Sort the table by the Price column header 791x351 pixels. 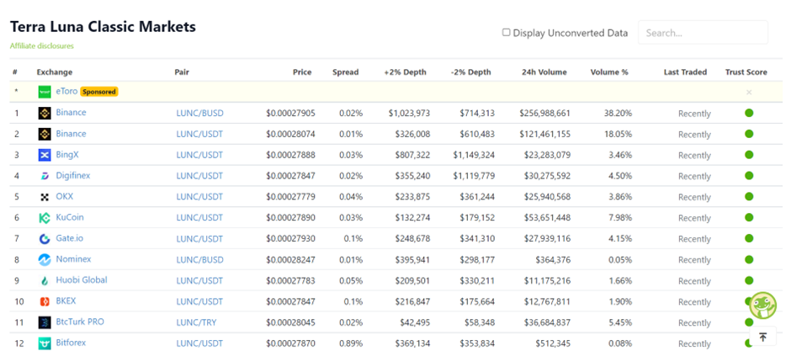[x=302, y=72]
